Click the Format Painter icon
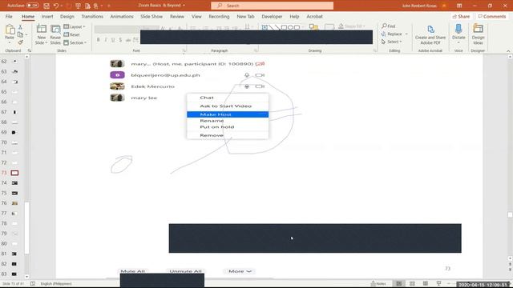 [x=20, y=42]
